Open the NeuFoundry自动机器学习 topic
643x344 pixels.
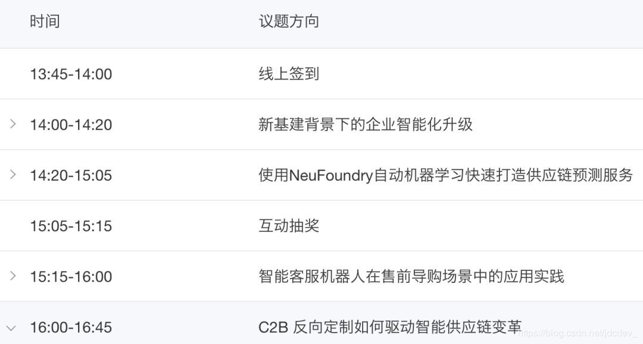click(446, 175)
